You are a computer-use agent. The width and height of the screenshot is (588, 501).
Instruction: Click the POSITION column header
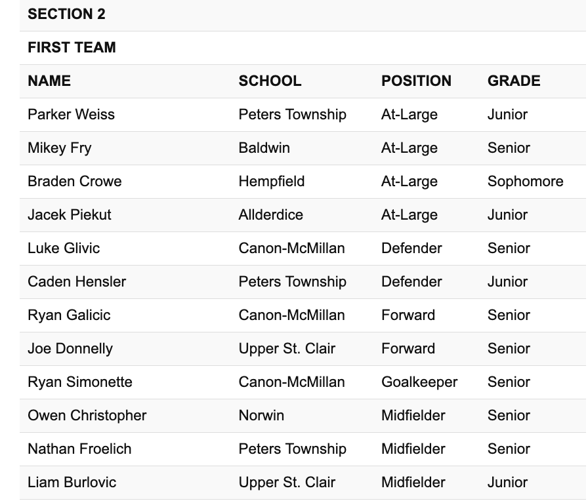coord(416,81)
